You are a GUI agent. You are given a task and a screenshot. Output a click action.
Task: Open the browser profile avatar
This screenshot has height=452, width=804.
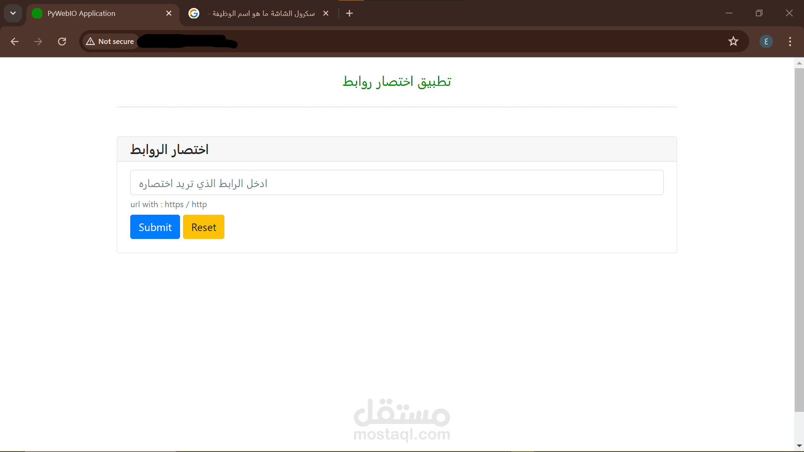pyautogui.click(x=766, y=41)
